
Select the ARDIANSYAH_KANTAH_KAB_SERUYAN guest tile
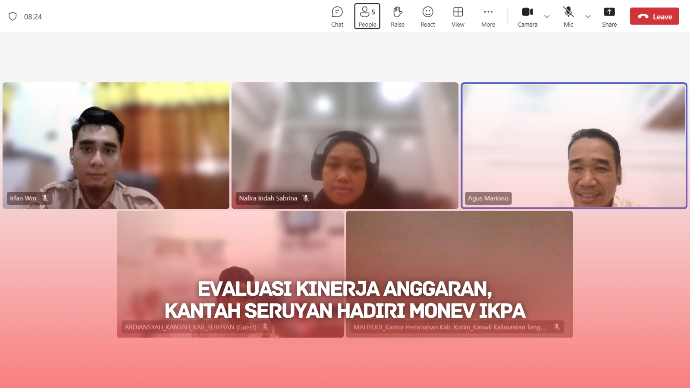[230, 250]
